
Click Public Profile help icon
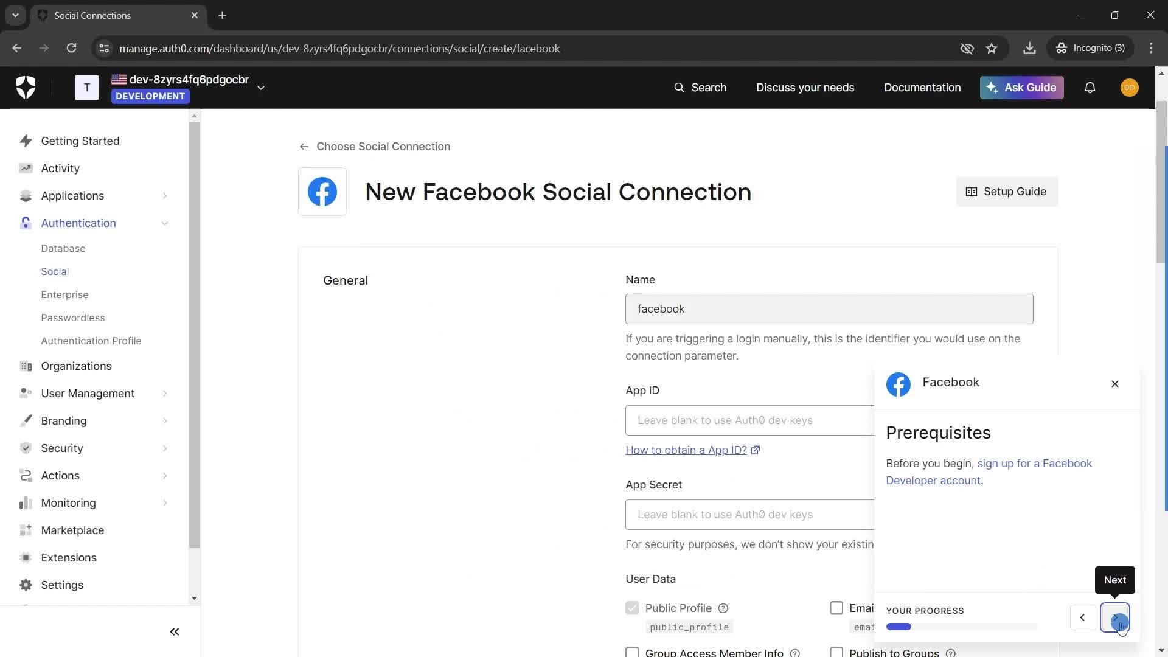(x=723, y=608)
